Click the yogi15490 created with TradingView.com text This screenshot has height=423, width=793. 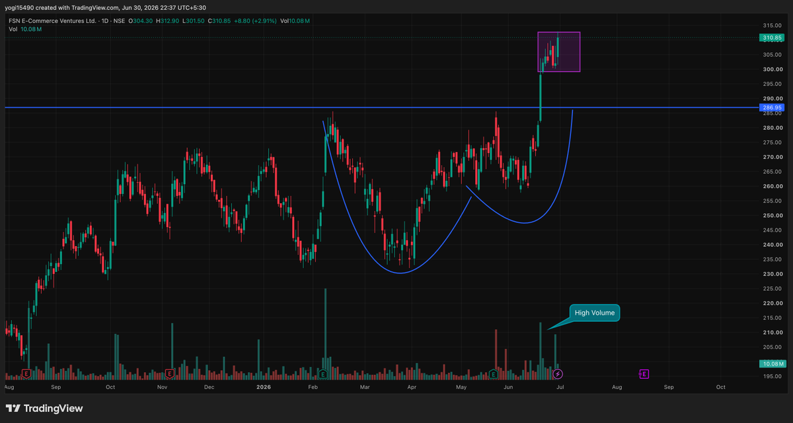pyautogui.click(x=61, y=7)
